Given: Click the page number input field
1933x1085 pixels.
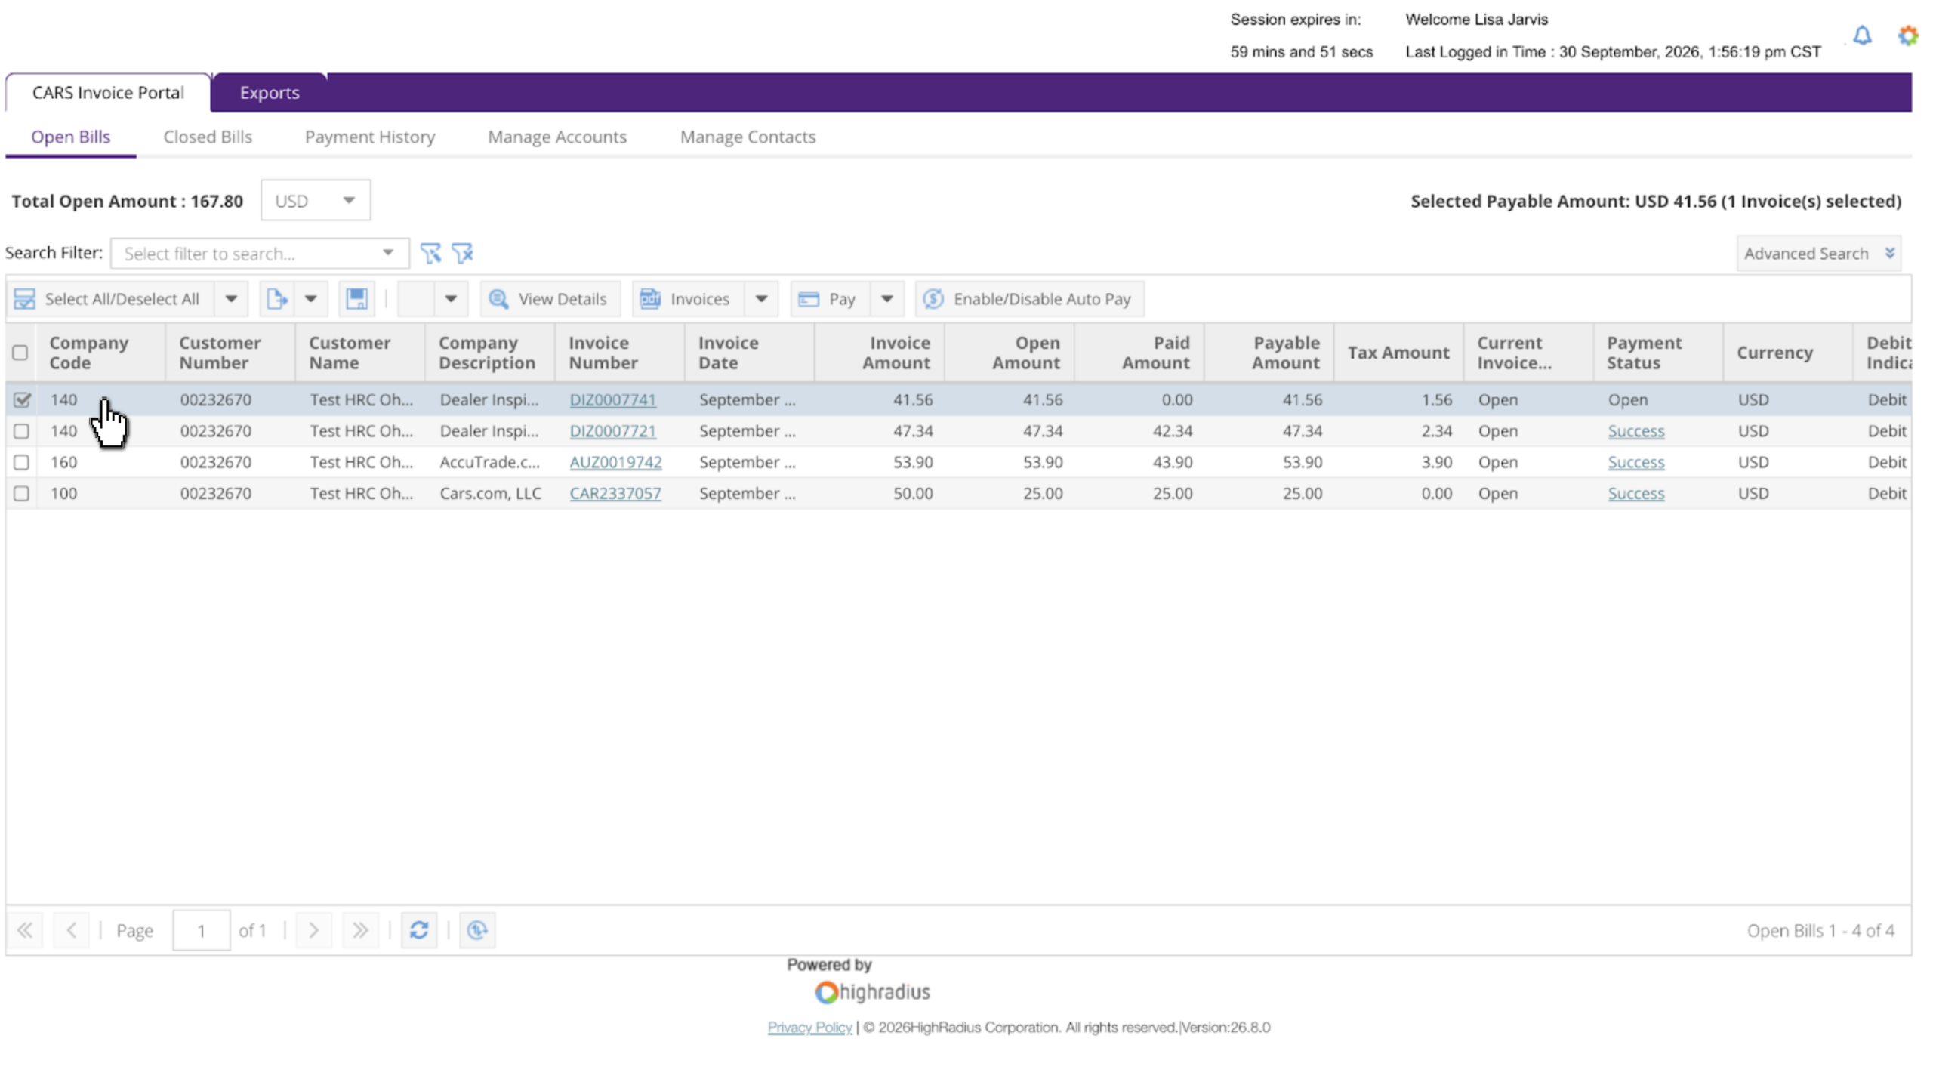Looking at the screenshot, I should tap(201, 929).
